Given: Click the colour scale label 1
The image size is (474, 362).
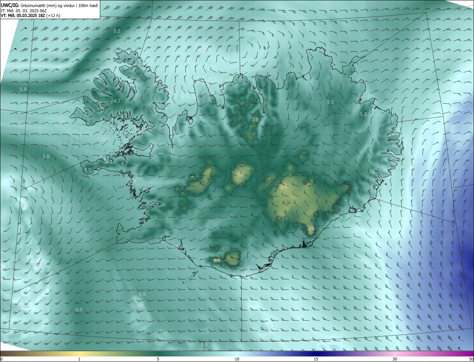Looking at the screenshot, I should (x=80, y=359).
